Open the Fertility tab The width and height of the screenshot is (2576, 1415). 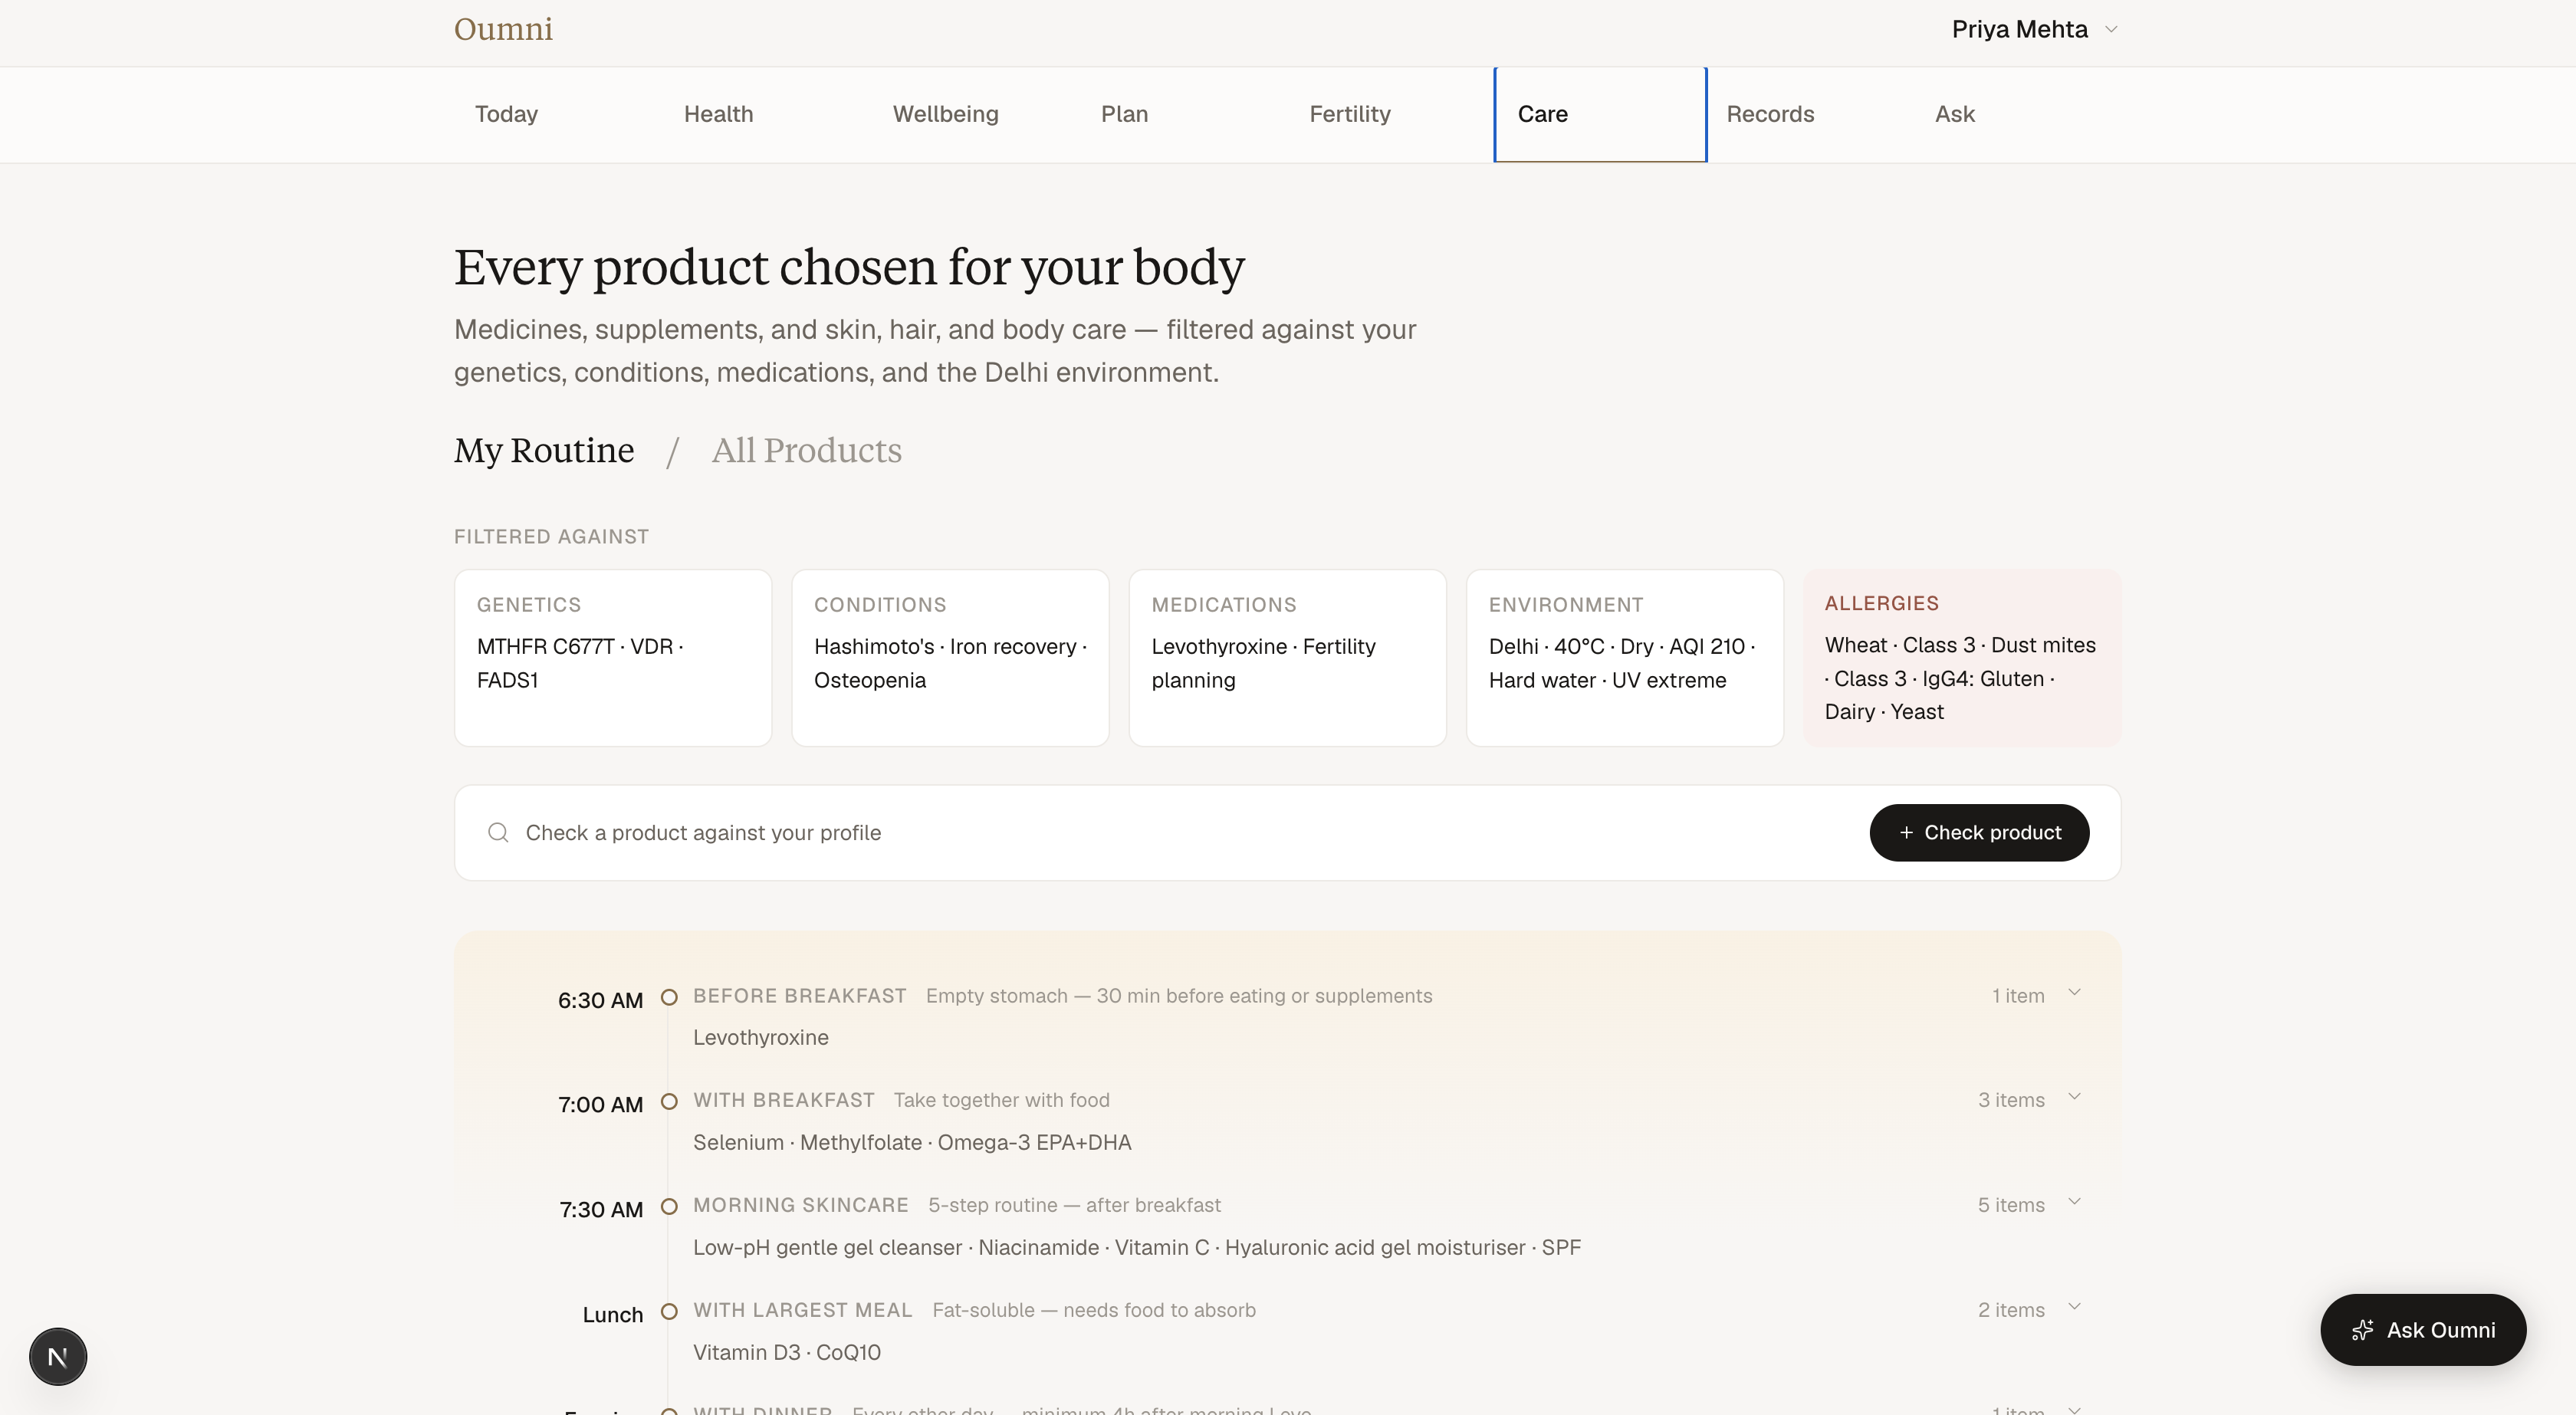pyautogui.click(x=1350, y=114)
